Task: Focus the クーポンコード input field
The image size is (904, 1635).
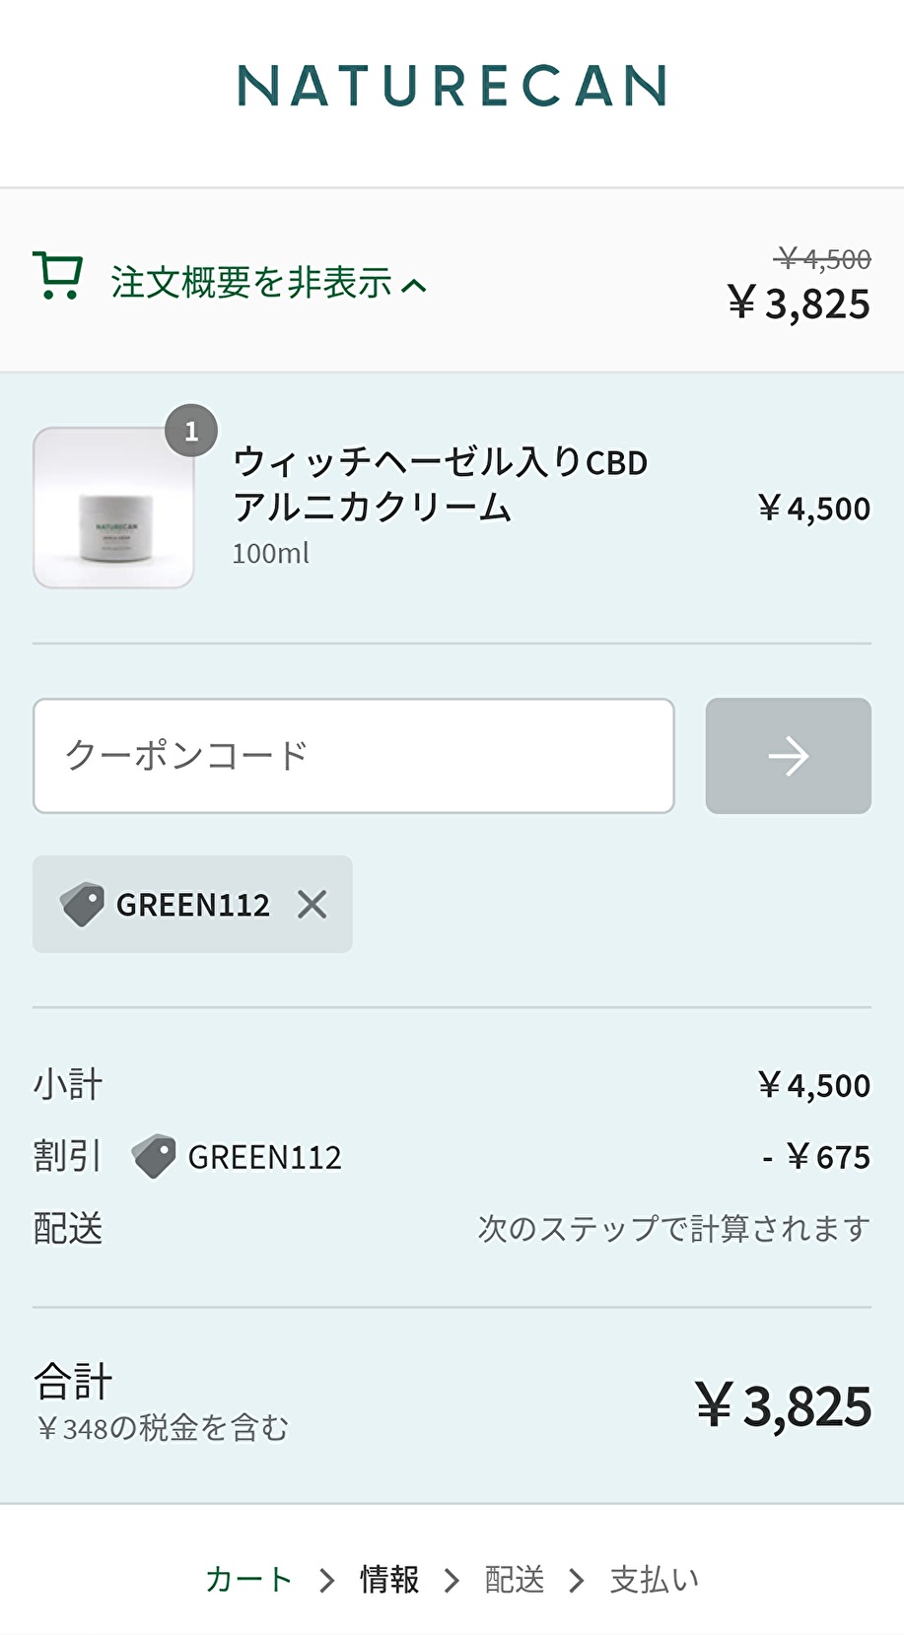Action: tap(354, 756)
